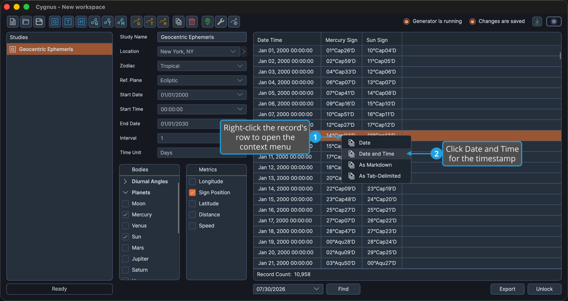Collapse the Planets group
This screenshot has height=301, width=568.
126,193
